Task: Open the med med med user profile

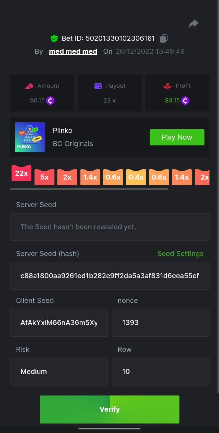Action: 73,52
